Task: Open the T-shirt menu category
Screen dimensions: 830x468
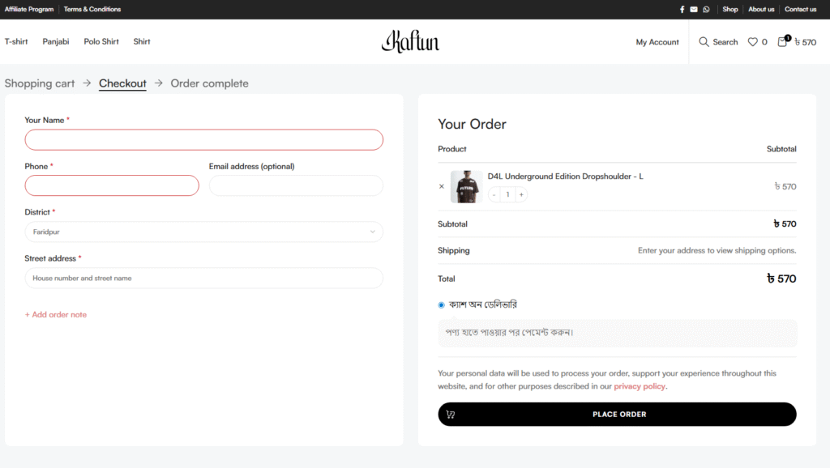Action: [16, 41]
